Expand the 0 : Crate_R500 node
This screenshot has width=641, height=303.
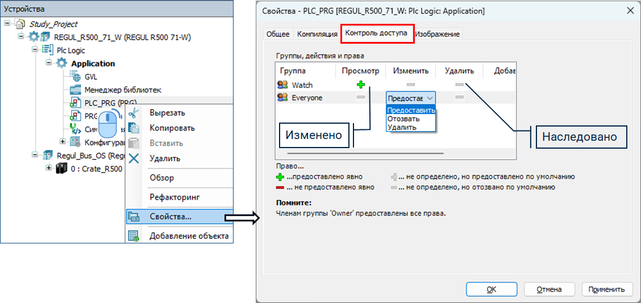[x=49, y=169]
